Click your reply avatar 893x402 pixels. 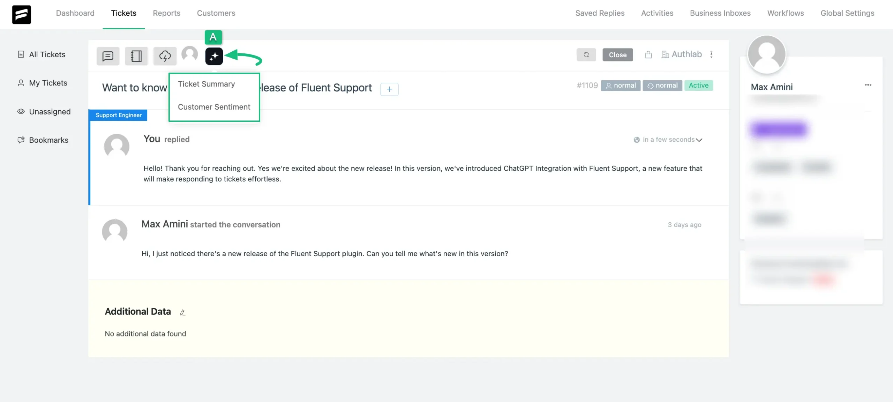point(117,146)
